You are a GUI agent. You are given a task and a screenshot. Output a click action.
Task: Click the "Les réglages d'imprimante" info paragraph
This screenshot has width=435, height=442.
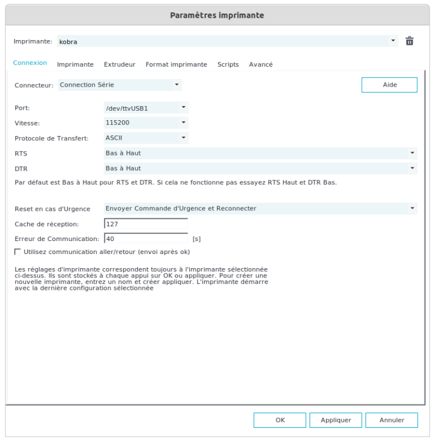coord(141,279)
